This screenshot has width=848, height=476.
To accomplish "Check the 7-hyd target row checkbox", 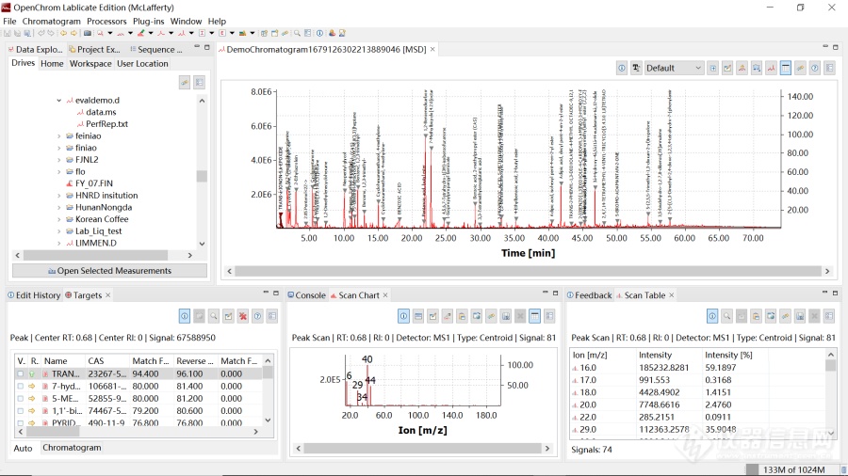I will (20, 386).
